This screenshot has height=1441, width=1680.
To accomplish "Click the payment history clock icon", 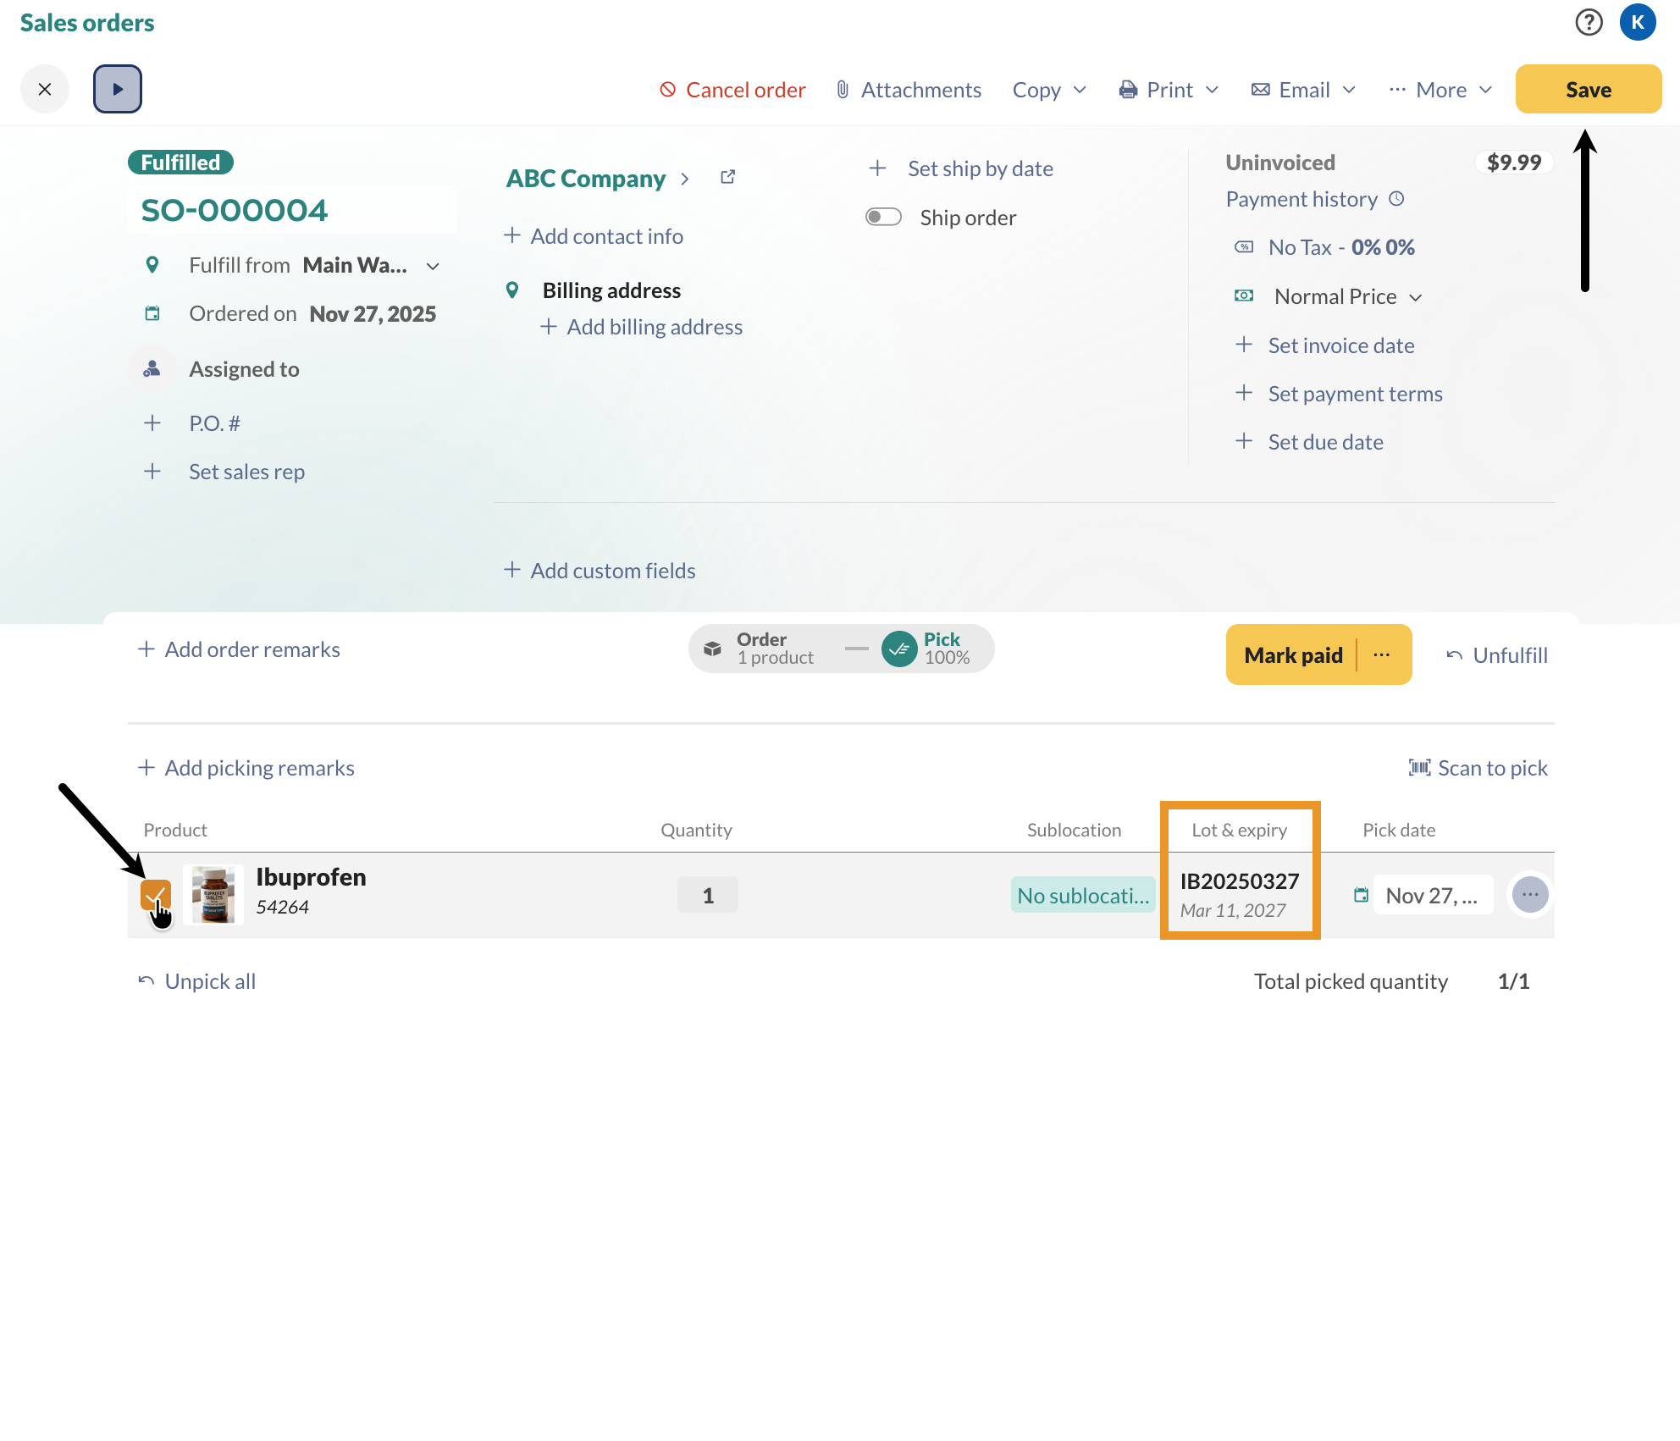I will pyautogui.click(x=1397, y=199).
